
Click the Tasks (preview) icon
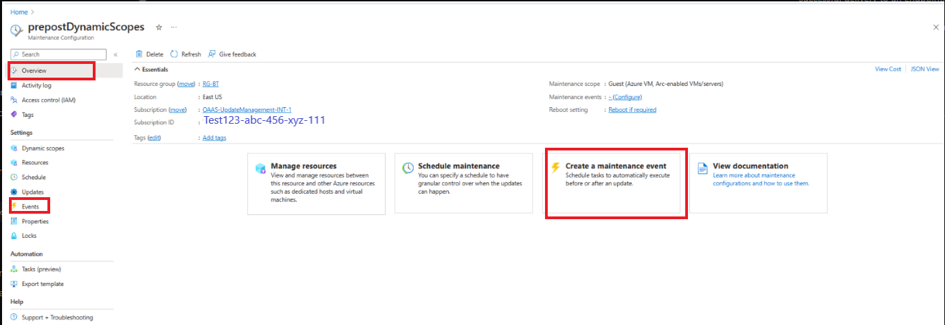pos(14,269)
